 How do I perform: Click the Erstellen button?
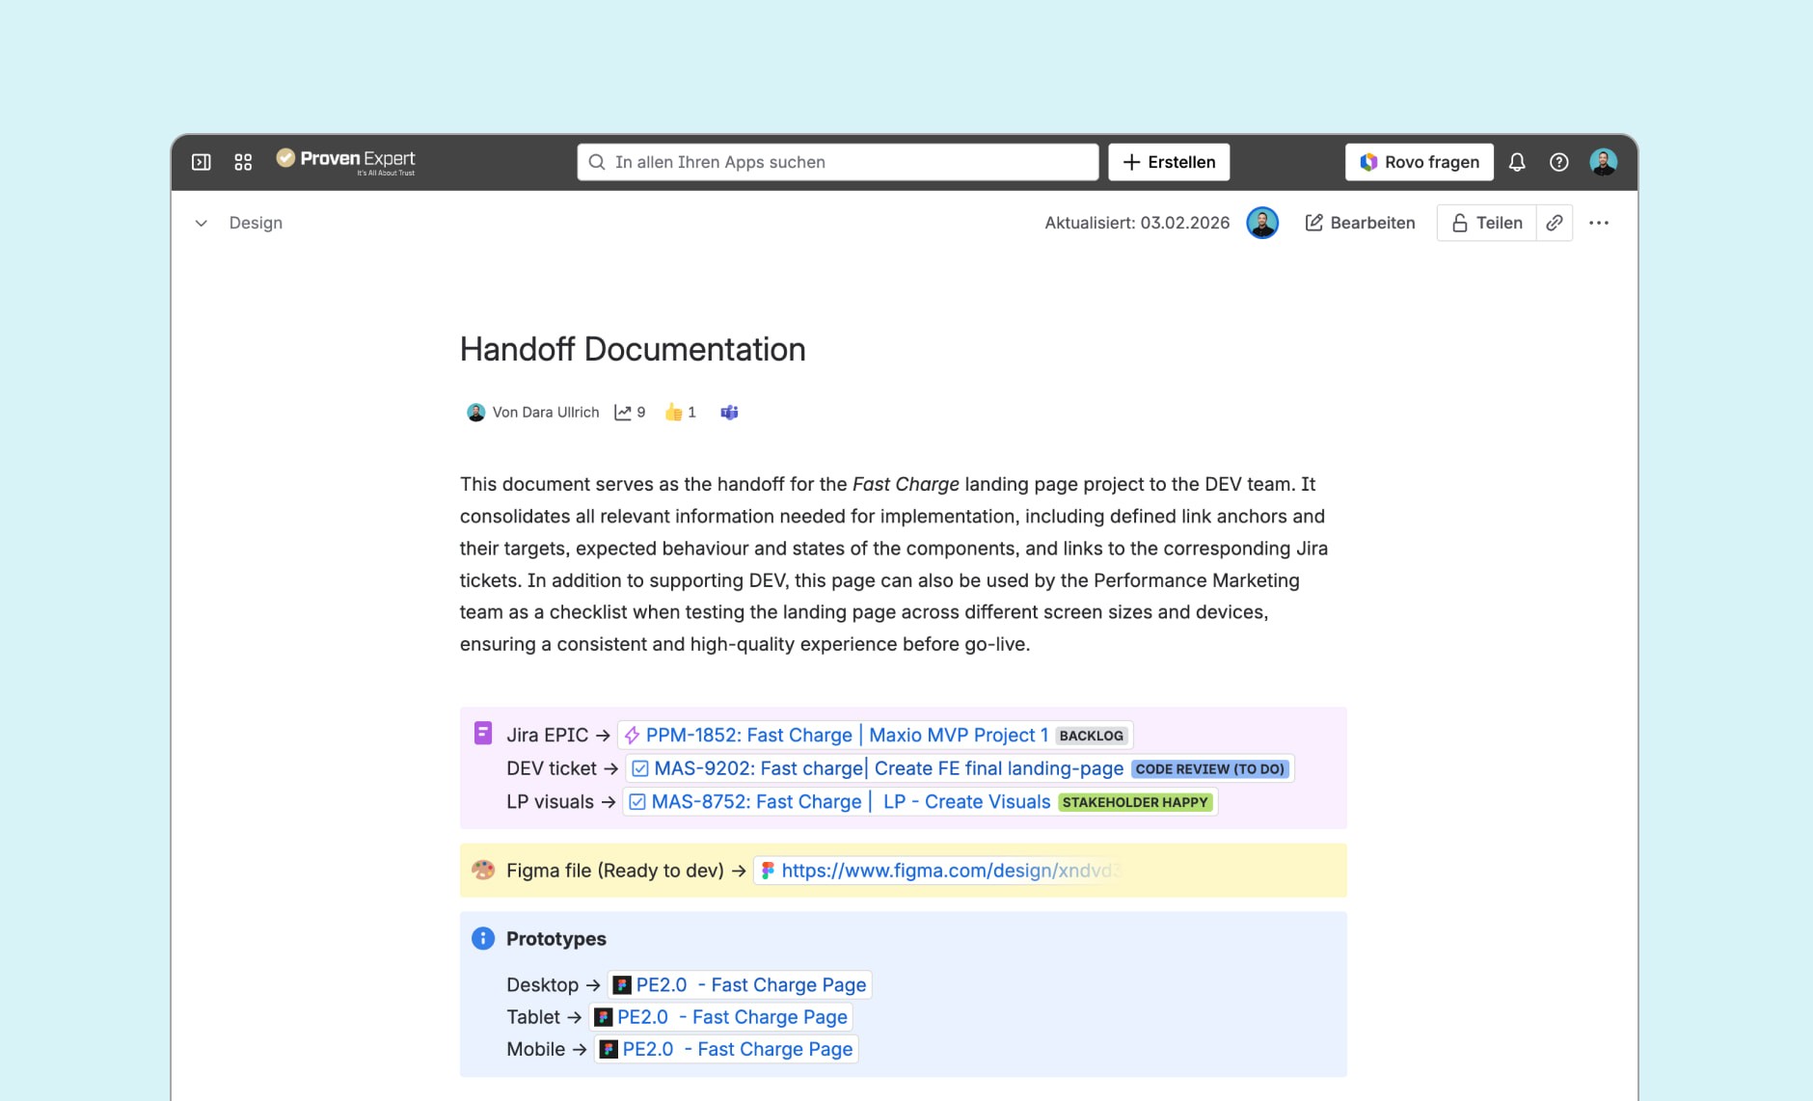[x=1169, y=162]
